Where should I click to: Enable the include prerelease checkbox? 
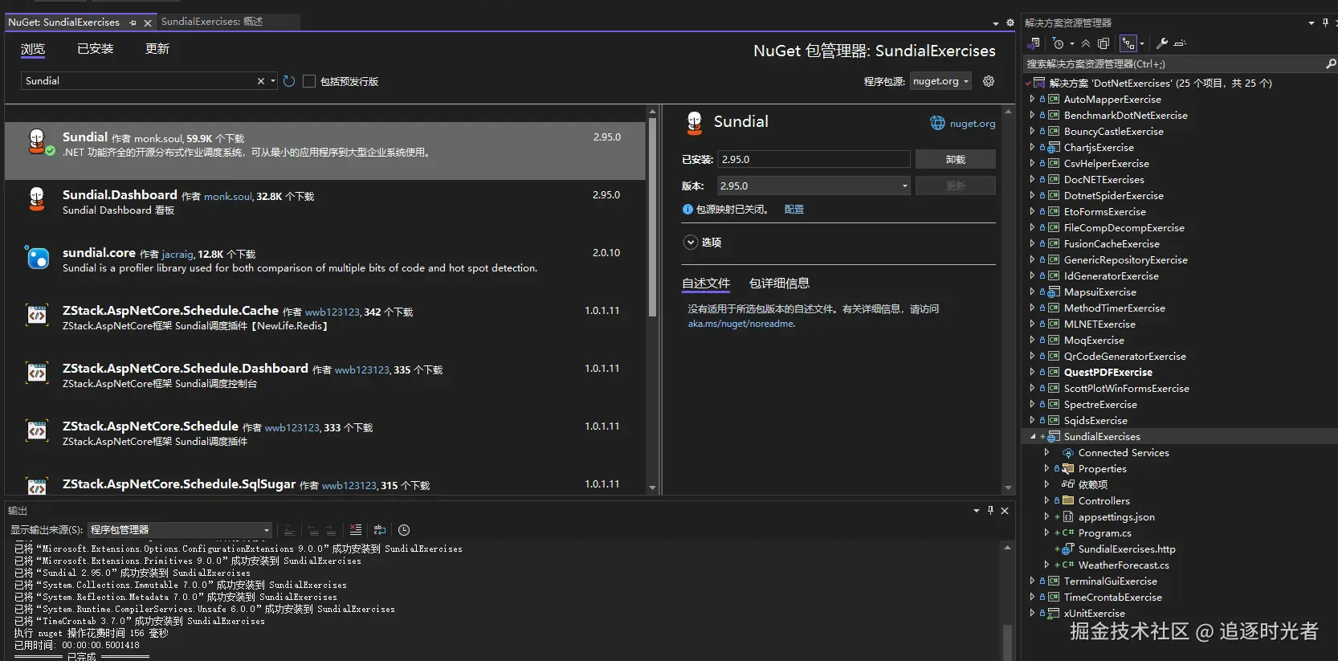tap(308, 81)
